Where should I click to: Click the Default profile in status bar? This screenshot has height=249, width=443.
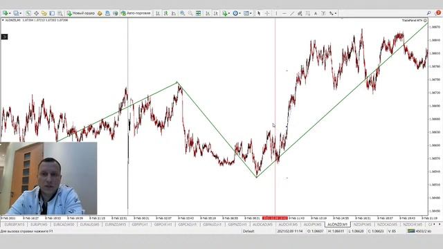point(248,231)
